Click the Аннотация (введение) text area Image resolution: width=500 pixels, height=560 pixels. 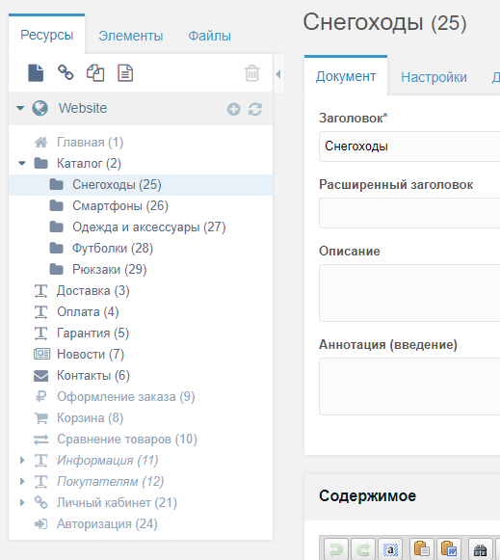(409, 387)
